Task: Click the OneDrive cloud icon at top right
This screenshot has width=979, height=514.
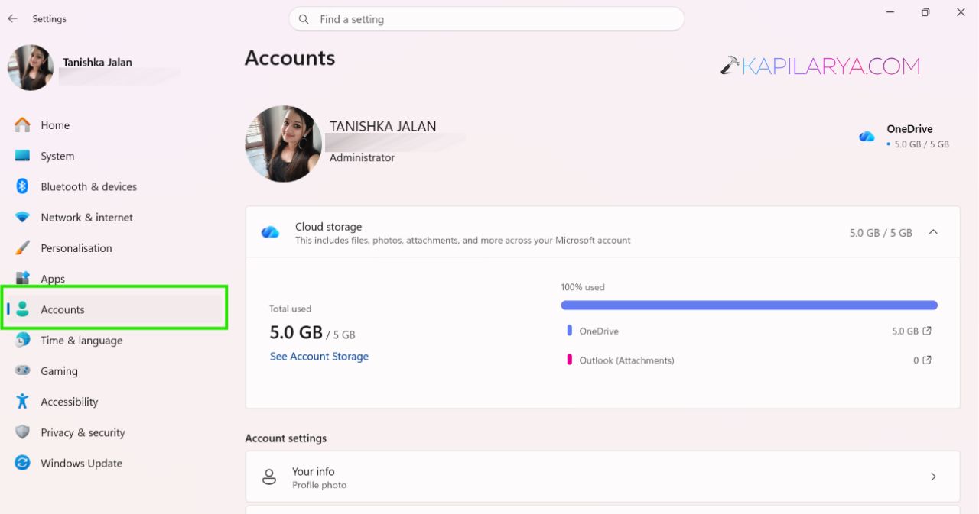Action: coord(867,136)
